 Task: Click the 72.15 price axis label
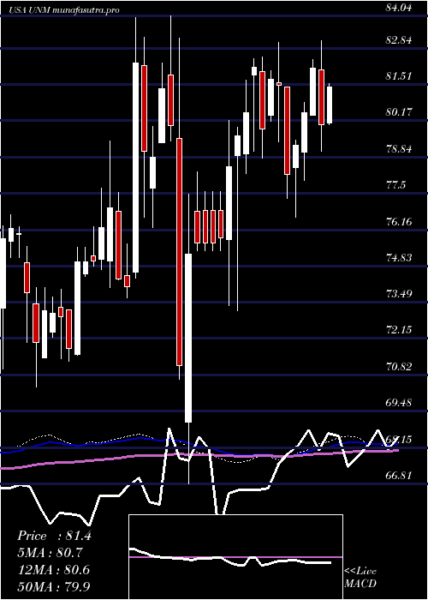point(400,329)
